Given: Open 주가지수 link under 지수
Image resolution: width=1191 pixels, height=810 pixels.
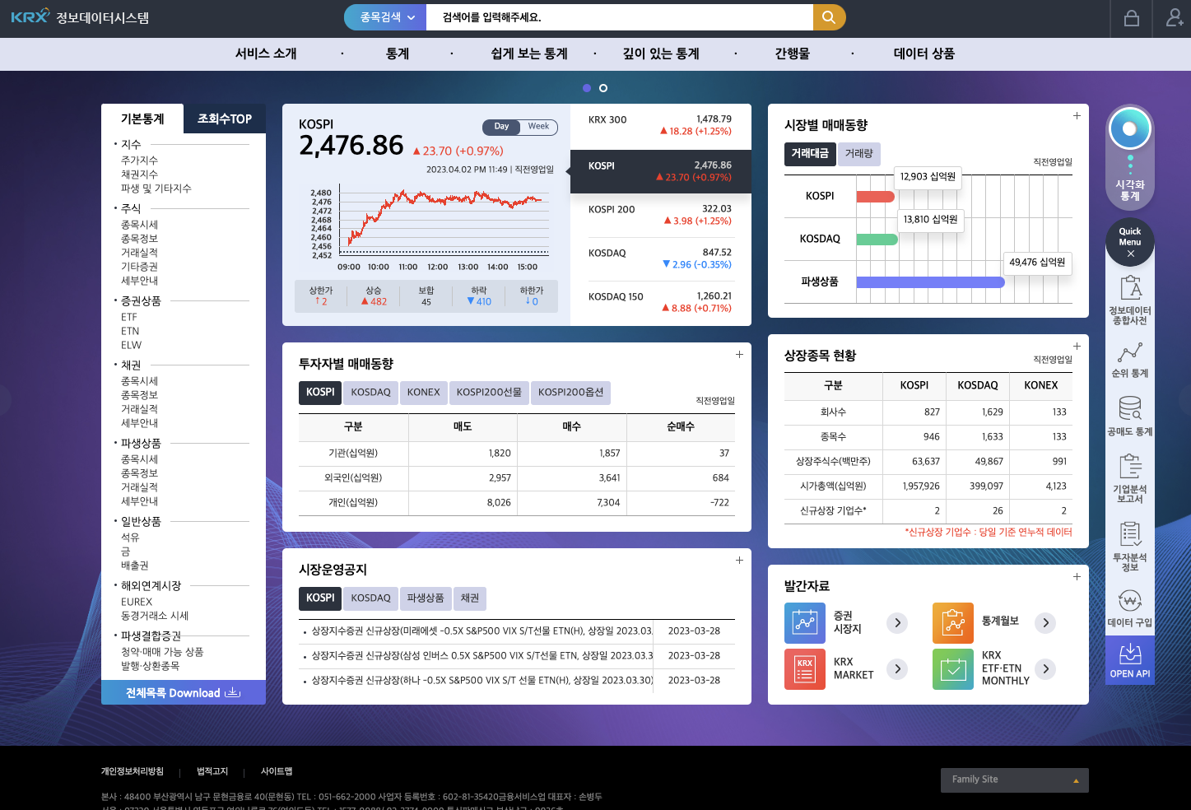Looking at the screenshot, I should pos(139,161).
